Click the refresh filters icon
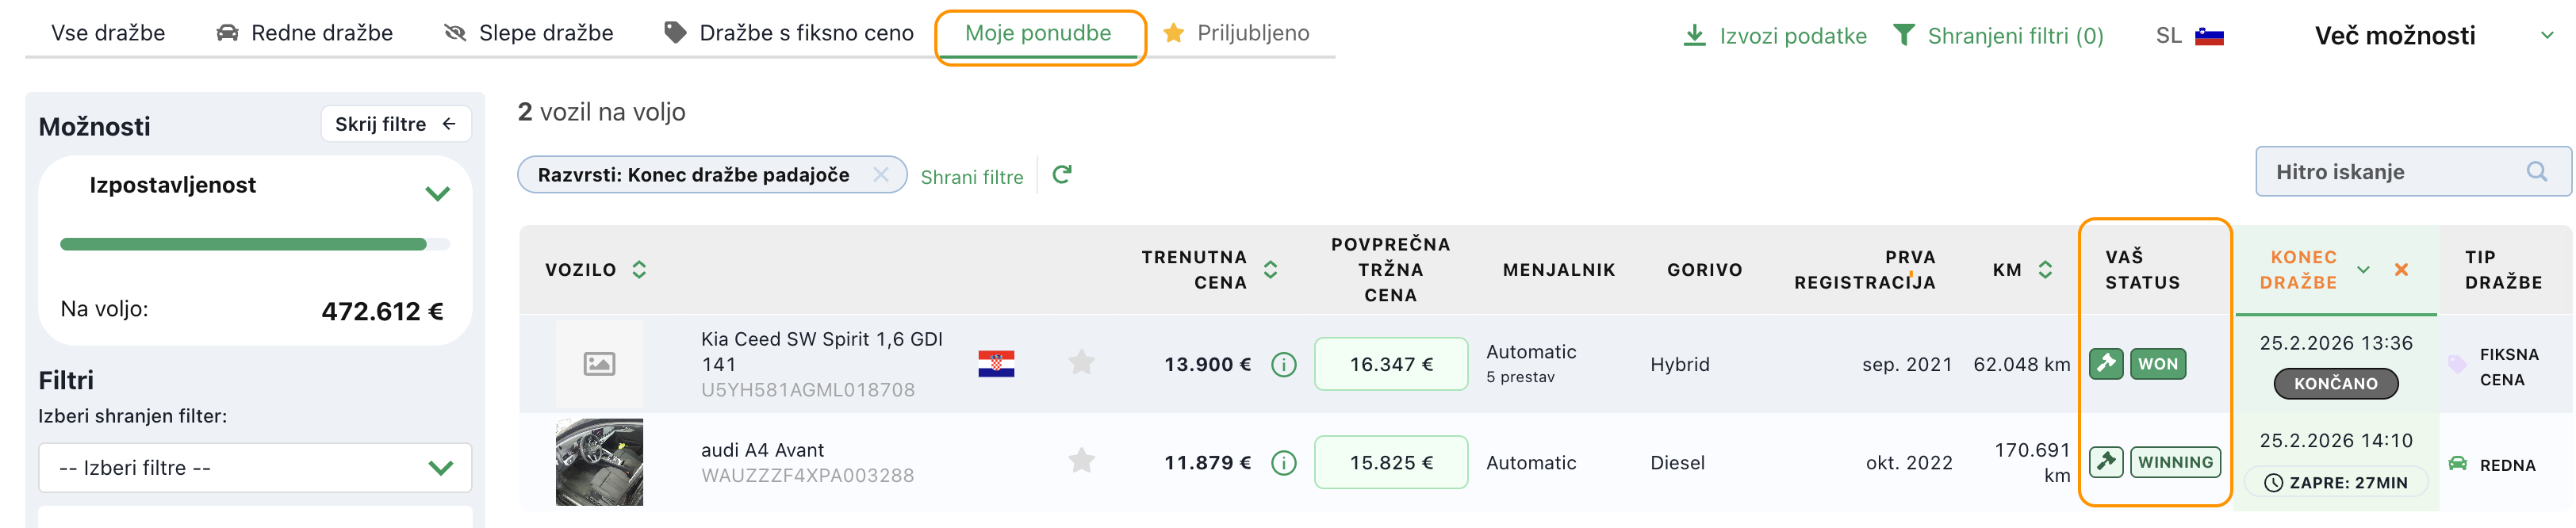The image size is (2576, 528). click(x=1062, y=175)
